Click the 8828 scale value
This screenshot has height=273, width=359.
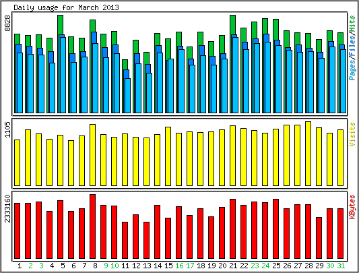[8, 23]
